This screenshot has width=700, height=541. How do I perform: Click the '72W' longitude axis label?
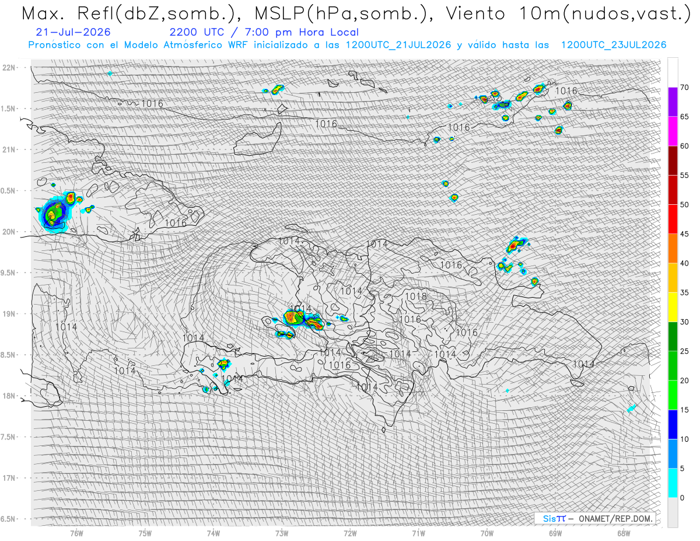coord(350,533)
